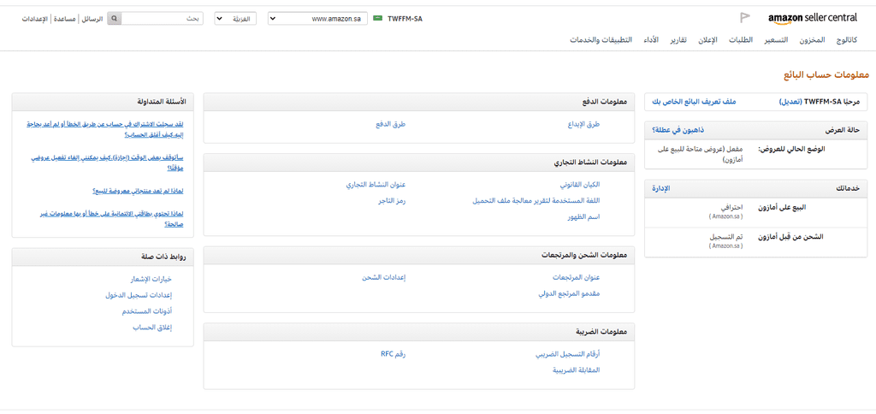The image size is (876, 414).
Task: Open أرقام التسجيل الضريبي link
Action: pos(568,354)
